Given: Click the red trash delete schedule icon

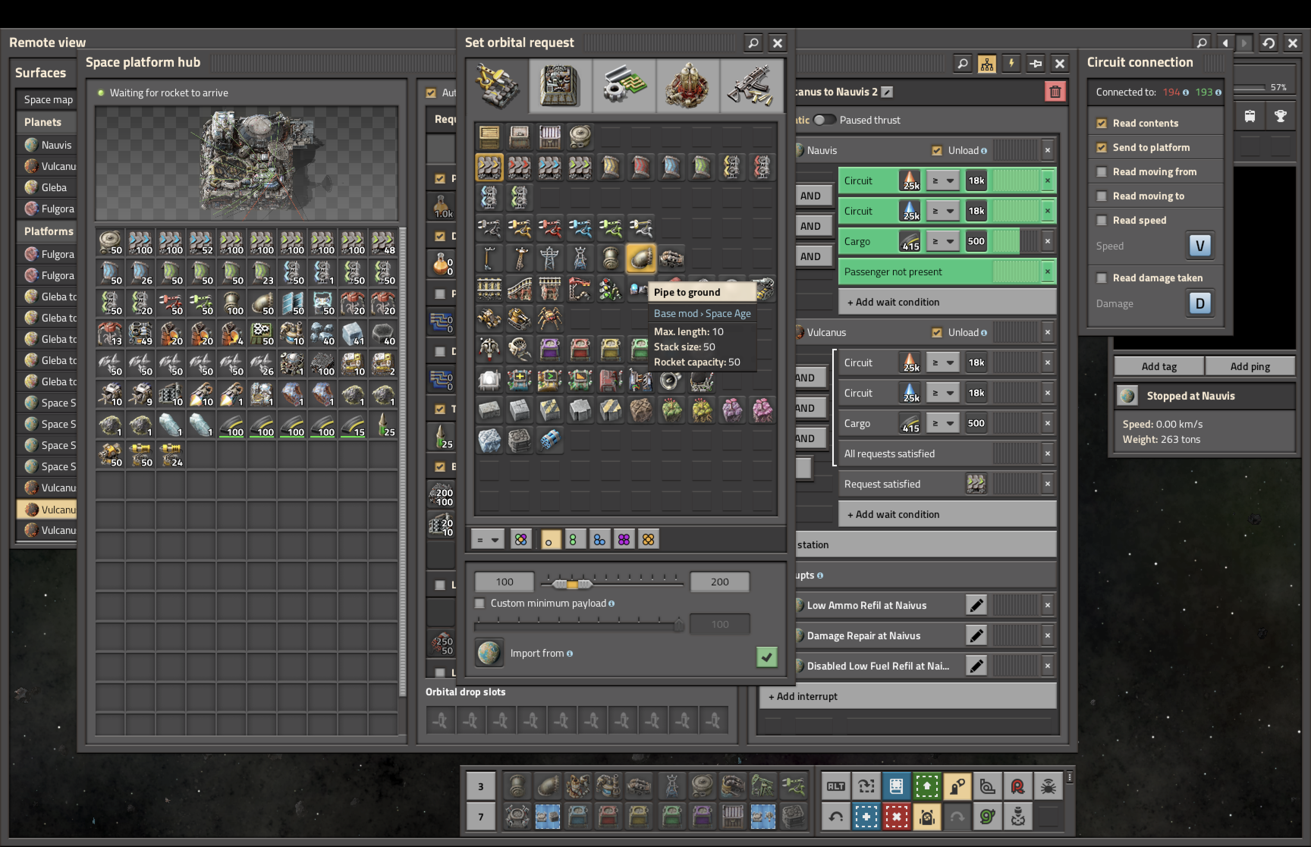Looking at the screenshot, I should coord(1055,92).
